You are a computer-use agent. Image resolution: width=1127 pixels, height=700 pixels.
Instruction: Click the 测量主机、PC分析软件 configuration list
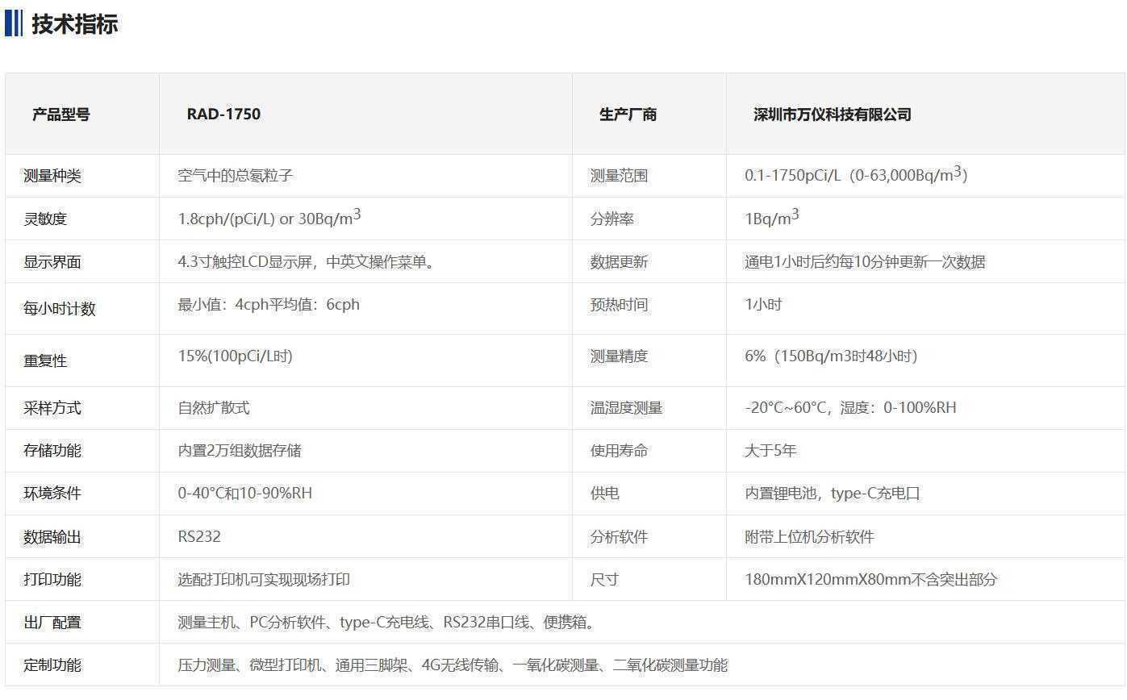pyautogui.click(x=386, y=622)
